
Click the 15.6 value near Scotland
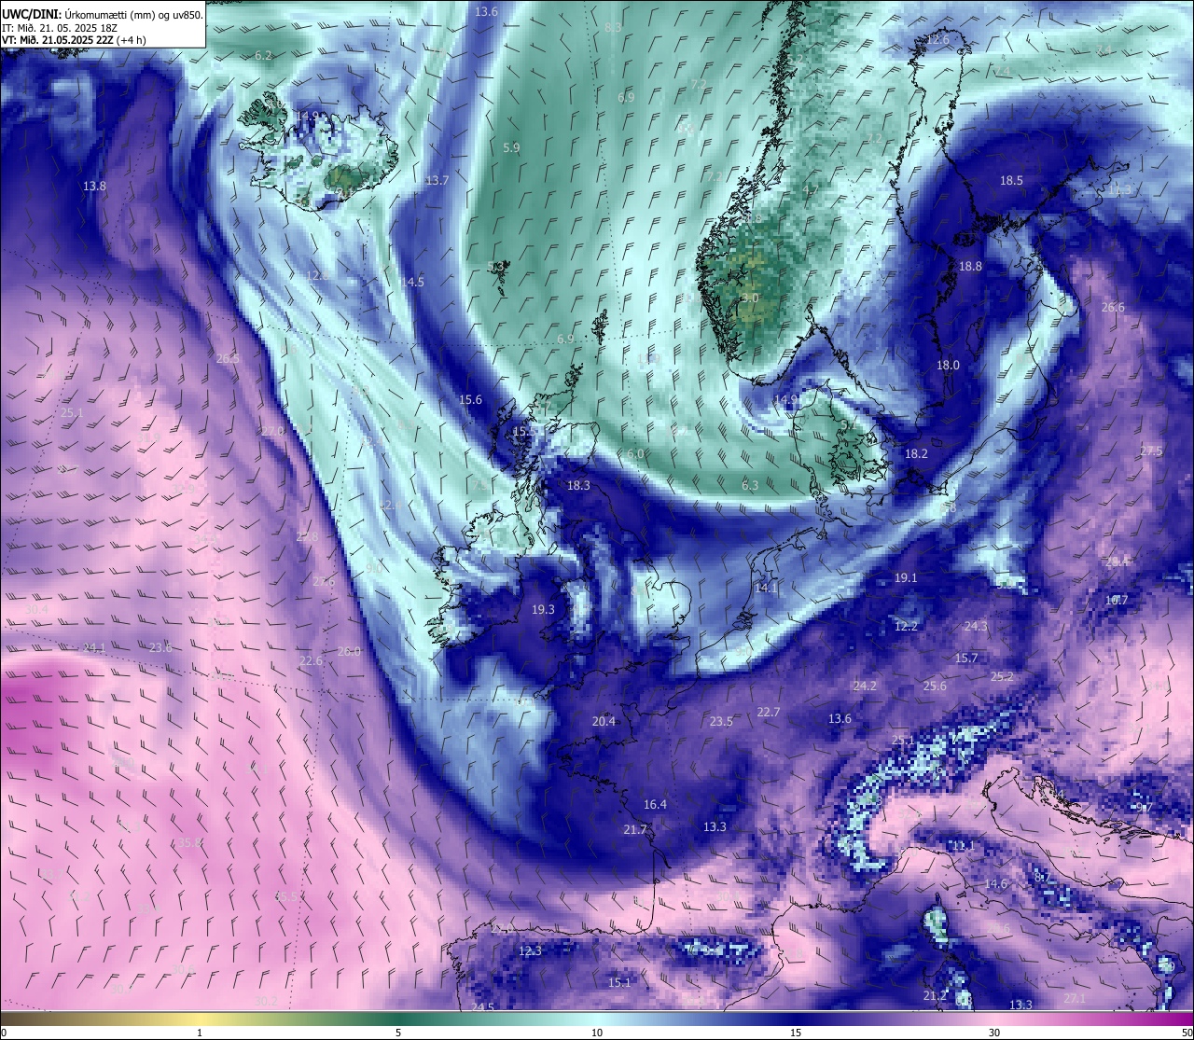coord(470,400)
